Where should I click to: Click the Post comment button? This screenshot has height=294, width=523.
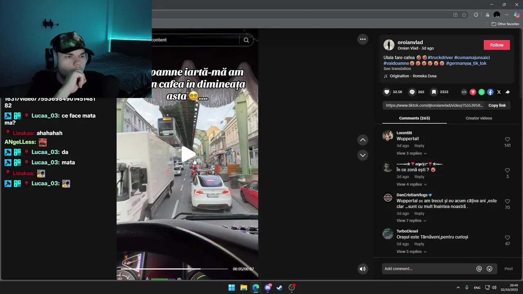[x=508, y=269]
